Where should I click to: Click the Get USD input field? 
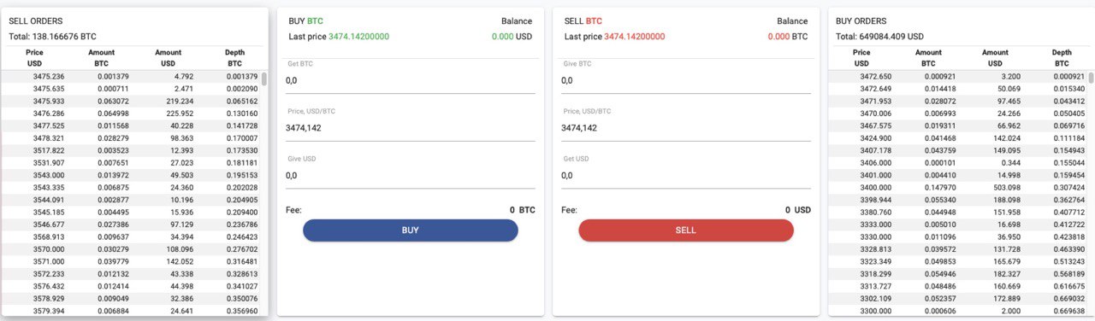686,176
